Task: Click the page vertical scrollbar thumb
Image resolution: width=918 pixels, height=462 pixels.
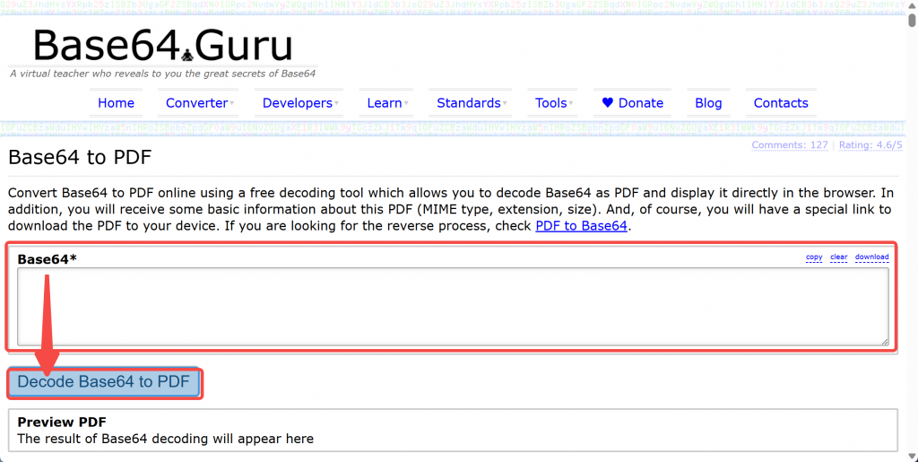Action: [x=912, y=20]
